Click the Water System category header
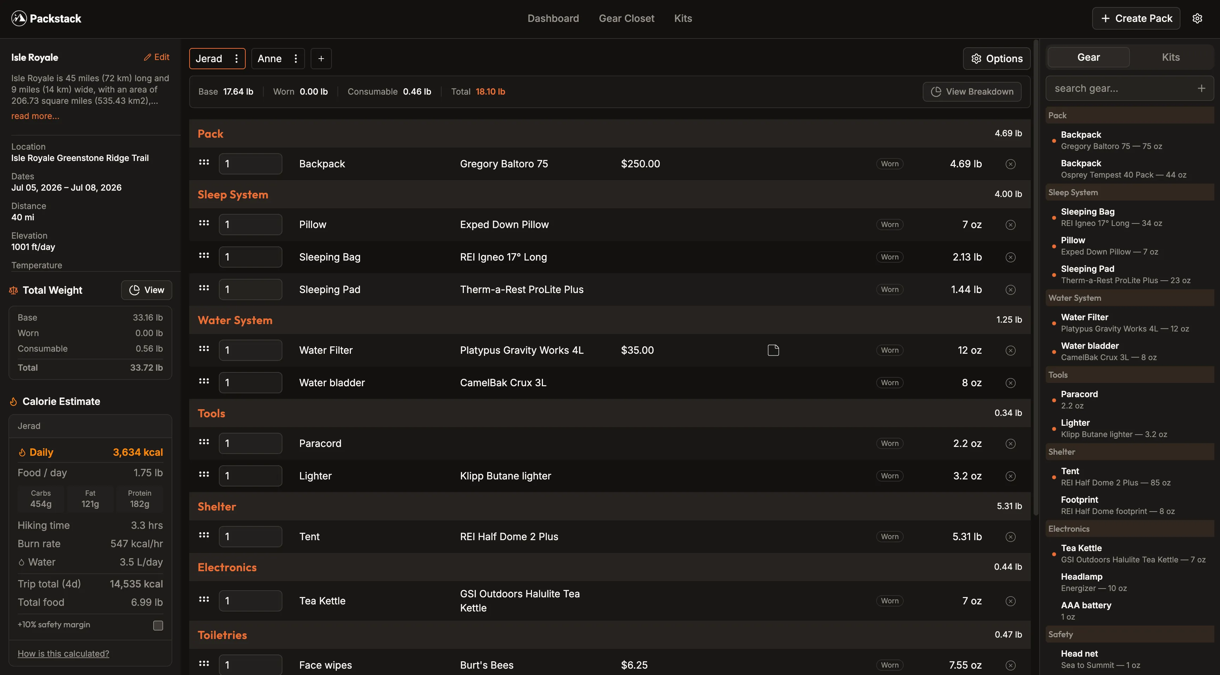Image resolution: width=1220 pixels, height=675 pixels. pyautogui.click(x=610, y=320)
